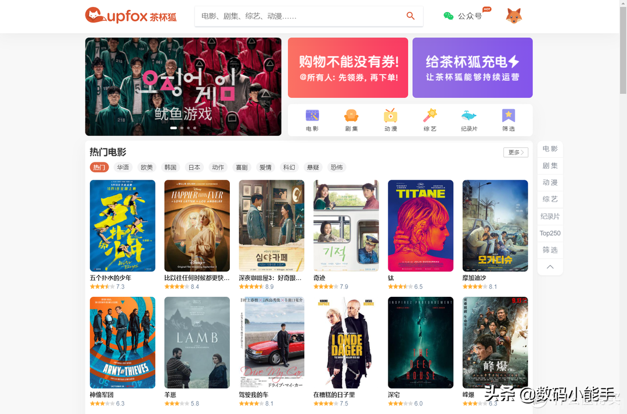627x414 pixels.
Task: Click the magnifier search icon
Action: tap(410, 16)
